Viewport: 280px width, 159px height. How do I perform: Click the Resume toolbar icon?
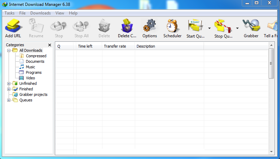pyautogui.click(x=36, y=26)
